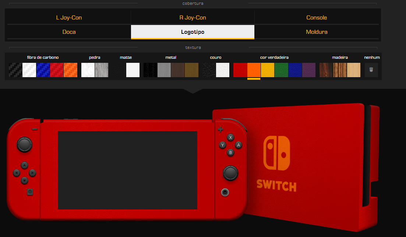Choose blue carbon fiber texture

(43, 70)
